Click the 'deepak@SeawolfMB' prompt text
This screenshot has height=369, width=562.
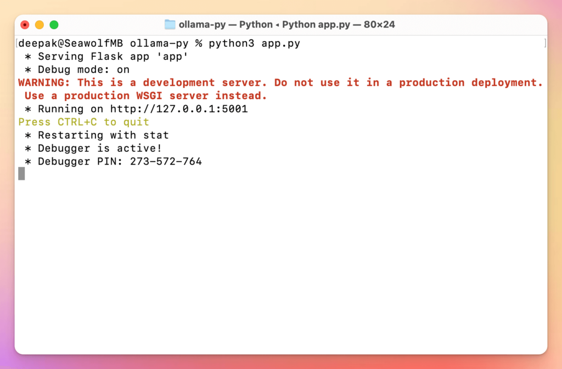point(72,43)
